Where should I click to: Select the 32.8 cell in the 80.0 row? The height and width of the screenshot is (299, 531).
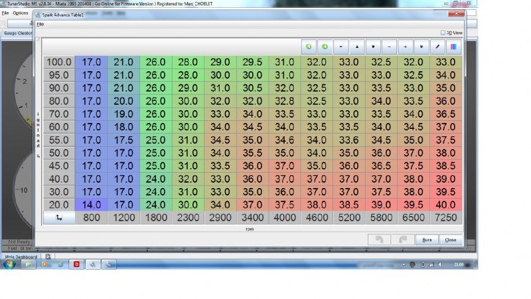(285, 101)
